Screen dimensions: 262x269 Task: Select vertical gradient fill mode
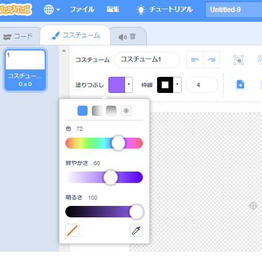coord(111,111)
